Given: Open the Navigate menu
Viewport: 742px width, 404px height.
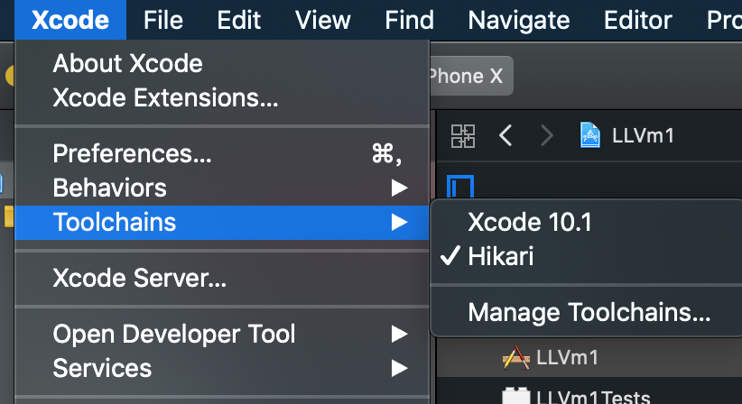Looking at the screenshot, I should [x=519, y=20].
